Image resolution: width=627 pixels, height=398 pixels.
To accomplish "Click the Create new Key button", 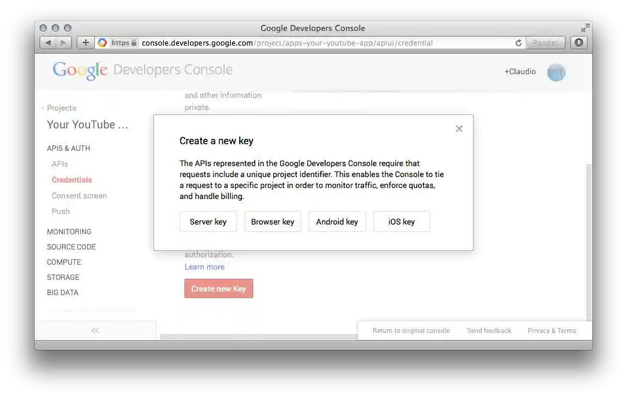I will click(219, 288).
